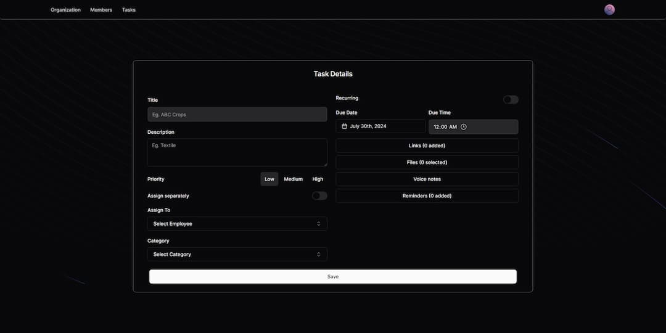Click the Select Category chevron arrows icon
666x333 pixels.
pyautogui.click(x=319, y=254)
